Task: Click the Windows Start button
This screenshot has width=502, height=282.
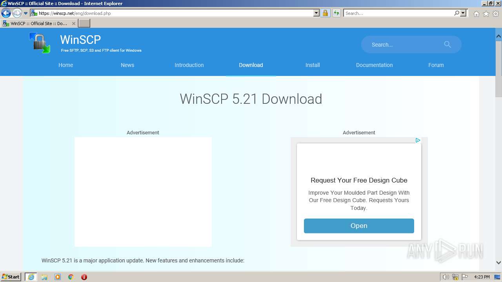Action: pyautogui.click(x=11, y=277)
